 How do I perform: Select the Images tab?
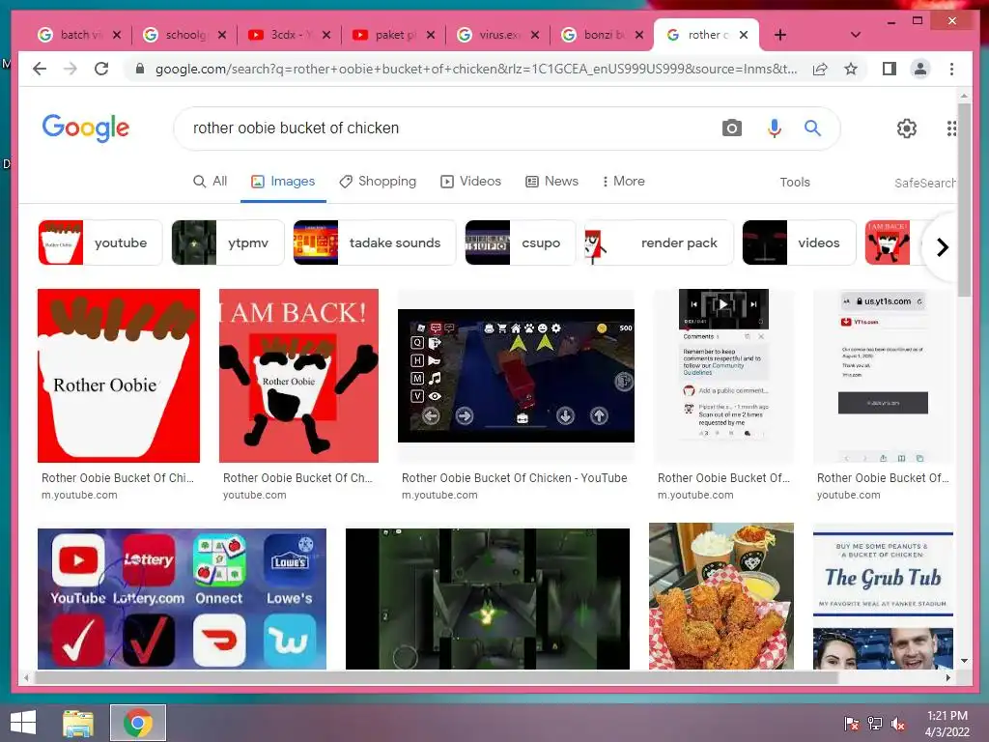click(x=283, y=181)
